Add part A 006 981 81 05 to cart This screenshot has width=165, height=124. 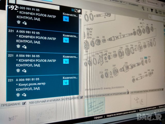(66, 82)
